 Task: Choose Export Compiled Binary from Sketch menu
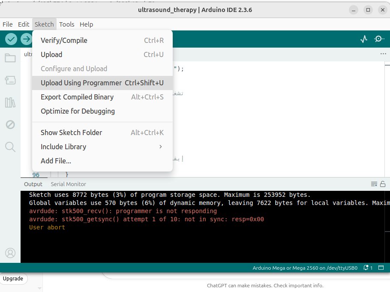point(102,97)
